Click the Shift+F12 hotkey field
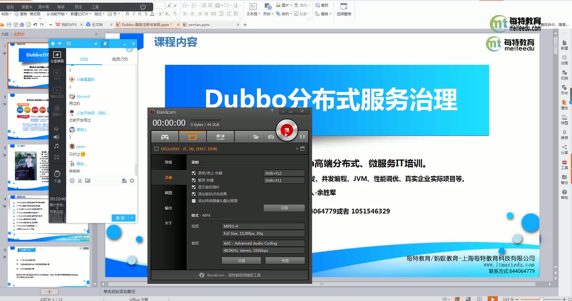 [x=284, y=173]
